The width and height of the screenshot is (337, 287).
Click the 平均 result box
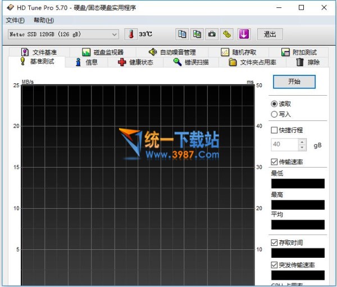[x=298, y=225]
